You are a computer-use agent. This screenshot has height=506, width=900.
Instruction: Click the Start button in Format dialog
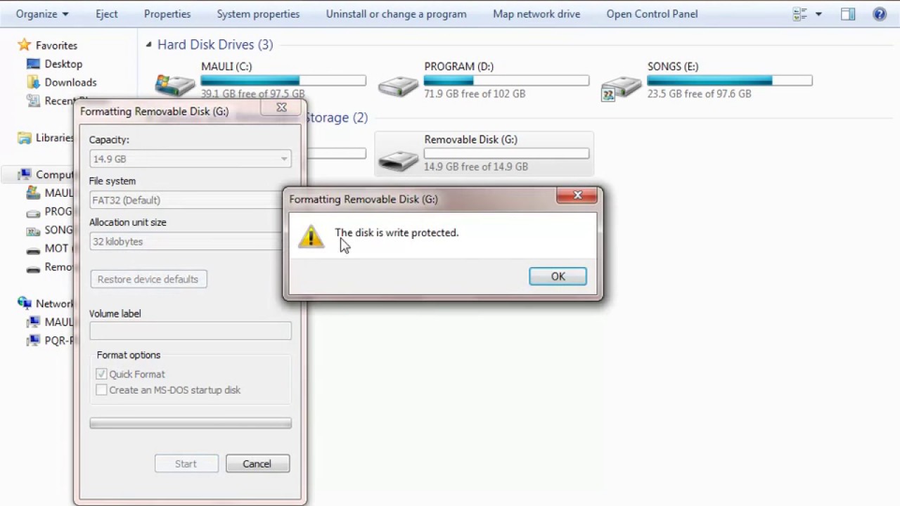point(186,464)
